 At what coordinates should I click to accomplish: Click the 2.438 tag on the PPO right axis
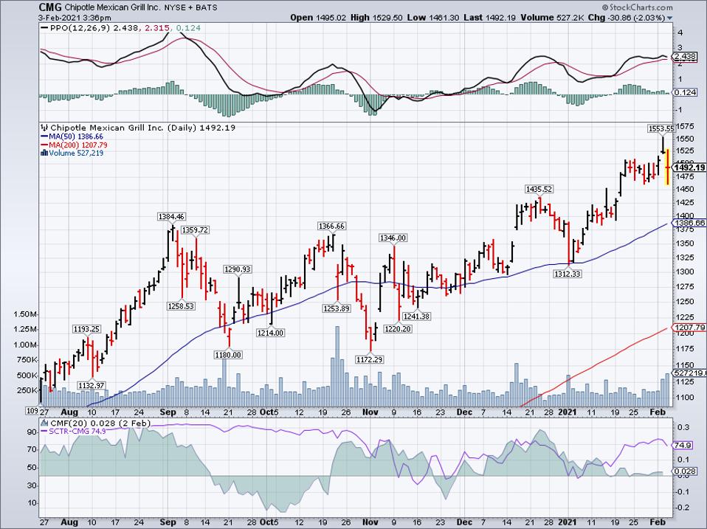click(684, 57)
